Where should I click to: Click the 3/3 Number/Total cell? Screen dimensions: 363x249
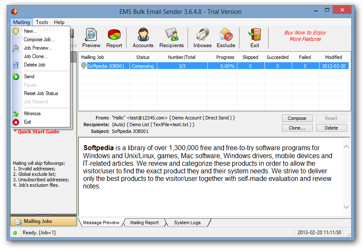tap(182, 66)
